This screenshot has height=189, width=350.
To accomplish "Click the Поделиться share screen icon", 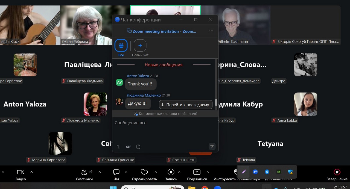I will 197,172.
